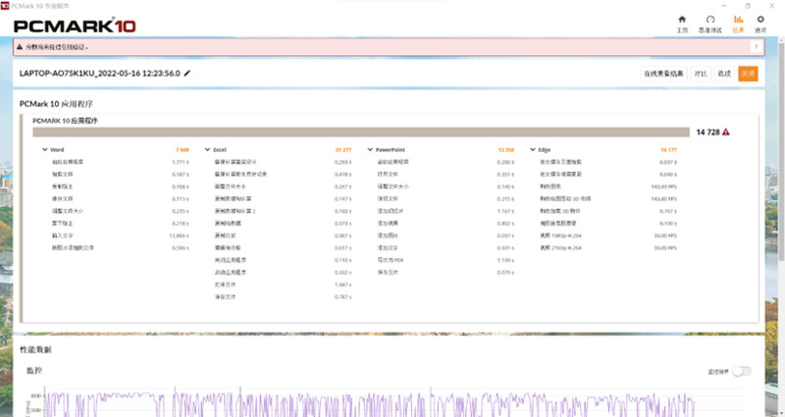Click the Word score 7 949
Image resolution: width=785 pixels, height=417 pixels.
tap(183, 150)
